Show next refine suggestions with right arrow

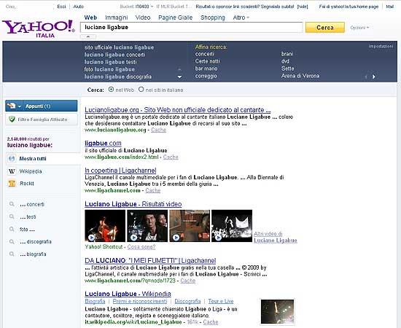pyautogui.click(x=374, y=77)
